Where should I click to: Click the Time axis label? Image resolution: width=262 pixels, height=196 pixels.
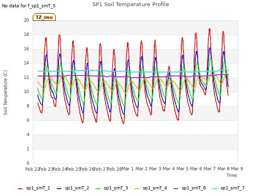coord(232,175)
